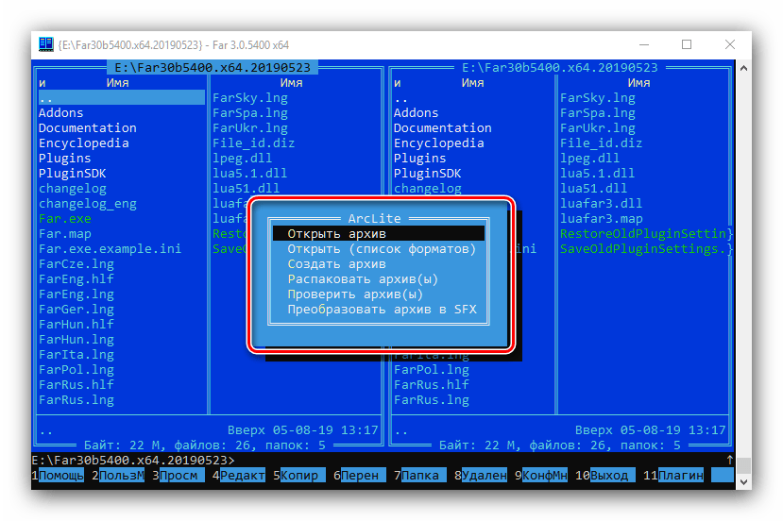This screenshot has height=521, width=783.
Task: Select FarEng.hlf in left panel
Action: (x=77, y=279)
